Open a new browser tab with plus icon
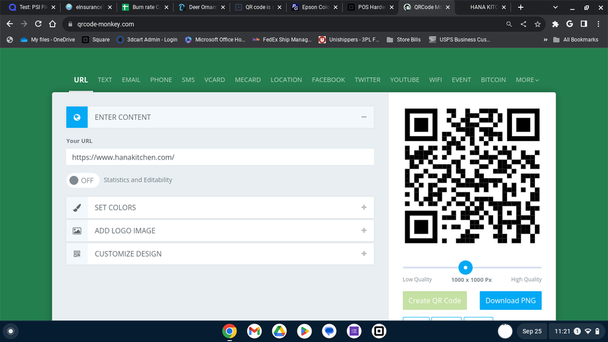The height and width of the screenshot is (342, 608). click(520, 7)
